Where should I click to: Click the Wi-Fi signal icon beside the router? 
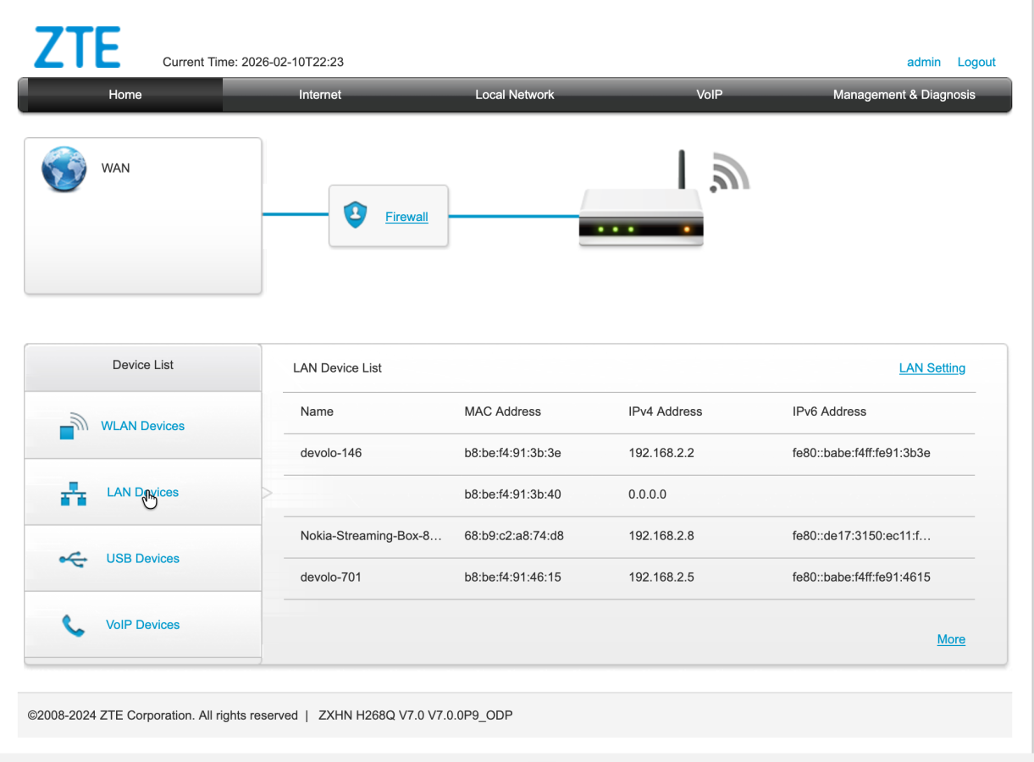[730, 172]
